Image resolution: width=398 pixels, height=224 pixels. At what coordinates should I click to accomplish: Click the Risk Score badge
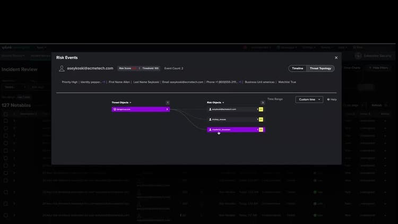coord(128,68)
